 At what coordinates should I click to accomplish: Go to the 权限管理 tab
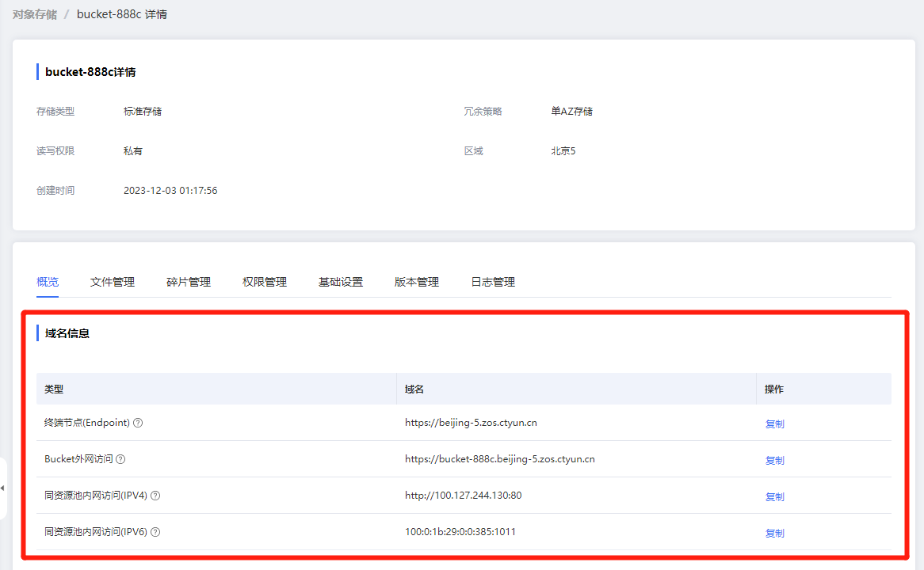265,282
